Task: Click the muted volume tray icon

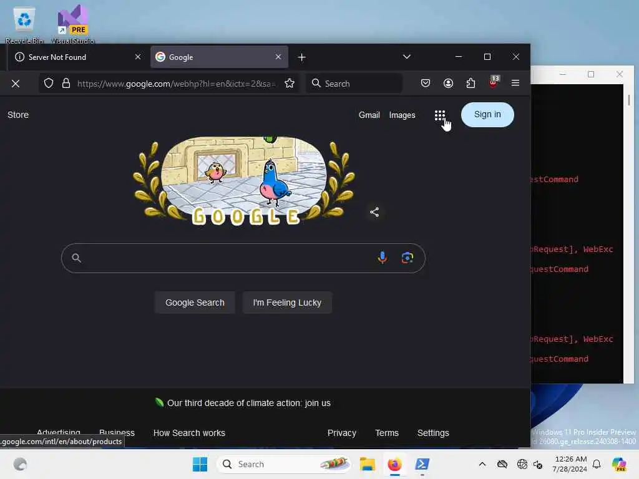Action: click(x=538, y=464)
